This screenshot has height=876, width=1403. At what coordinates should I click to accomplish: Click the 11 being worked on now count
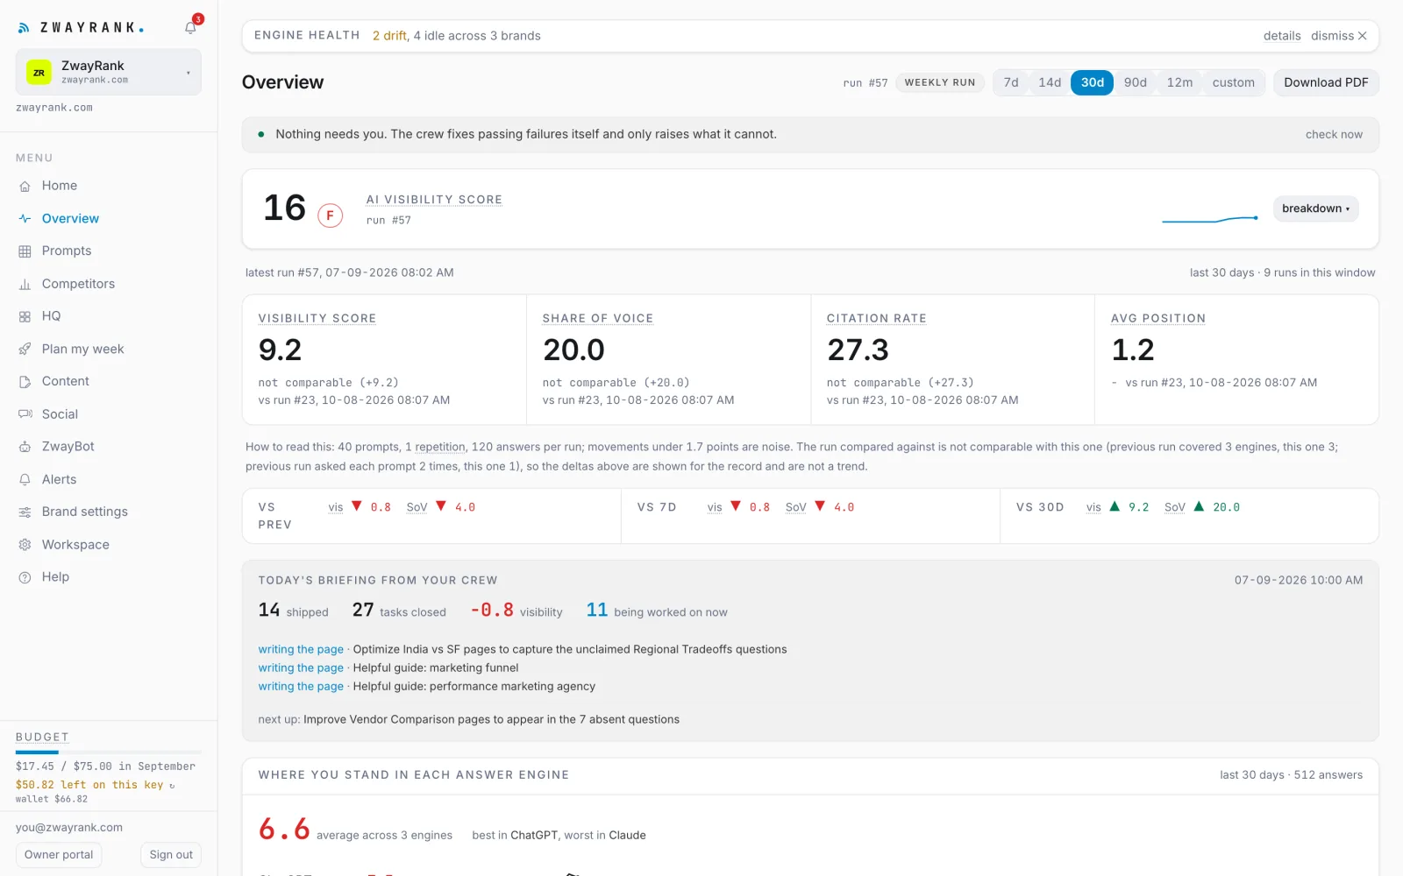click(x=657, y=611)
